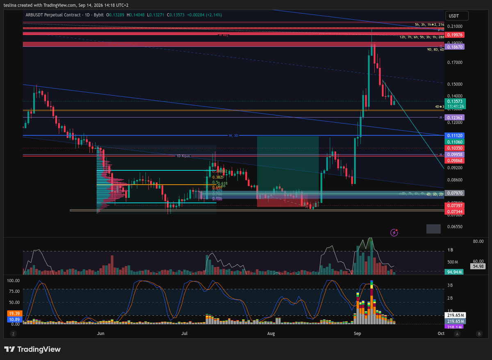Click the Jun label on the time axis

click(100, 334)
